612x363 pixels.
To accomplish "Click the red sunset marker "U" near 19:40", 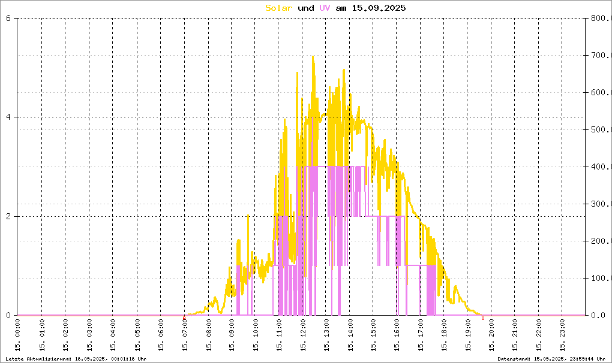I will pyautogui.click(x=483, y=318).
